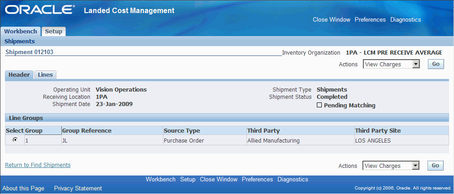
Task: Click the Completed shipment status value
Action: [x=332, y=97]
